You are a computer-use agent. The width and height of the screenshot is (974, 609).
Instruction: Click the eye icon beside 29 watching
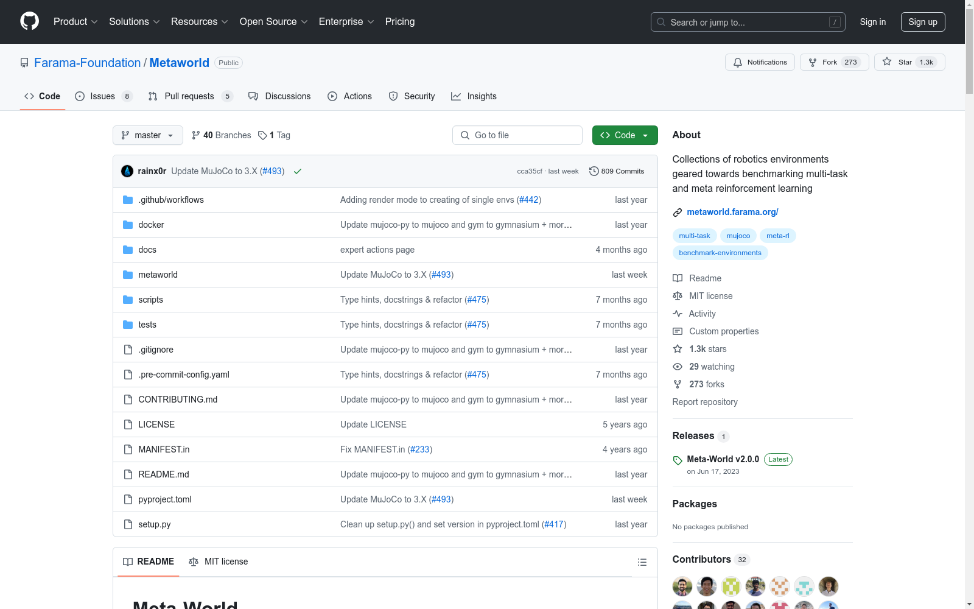pos(678,367)
